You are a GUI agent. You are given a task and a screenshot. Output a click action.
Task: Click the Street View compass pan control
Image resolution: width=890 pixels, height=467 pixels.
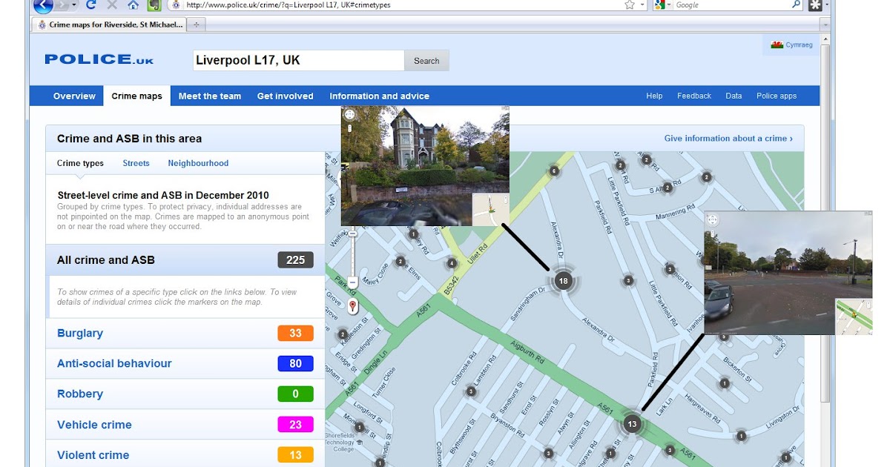(349, 113)
